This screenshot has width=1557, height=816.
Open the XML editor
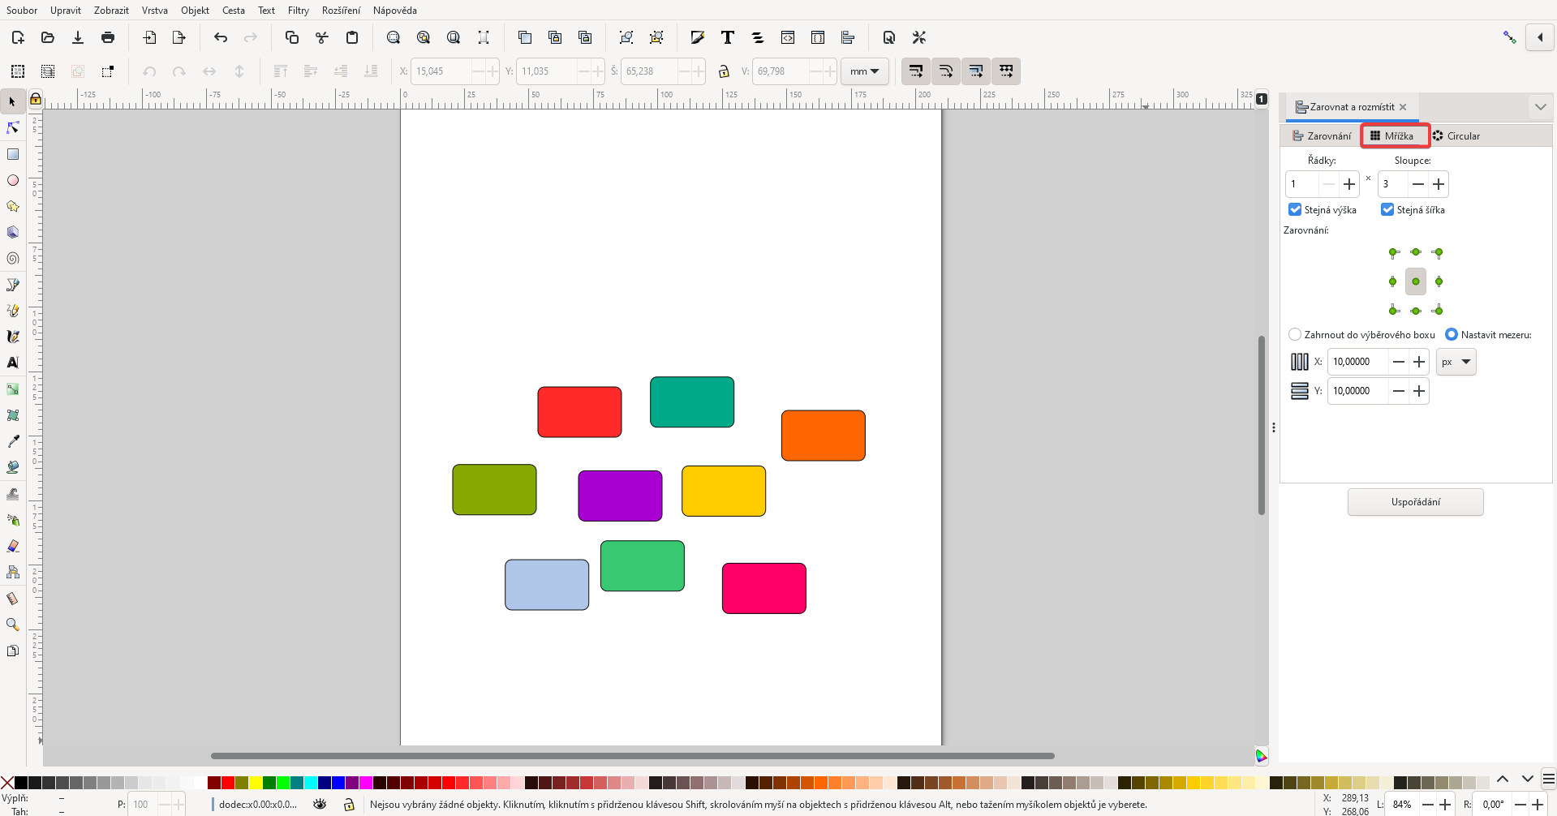tap(788, 37)
